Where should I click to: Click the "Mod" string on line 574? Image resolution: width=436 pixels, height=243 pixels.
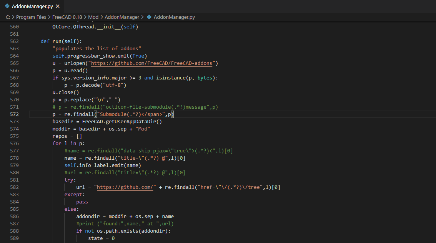(143, 129)
